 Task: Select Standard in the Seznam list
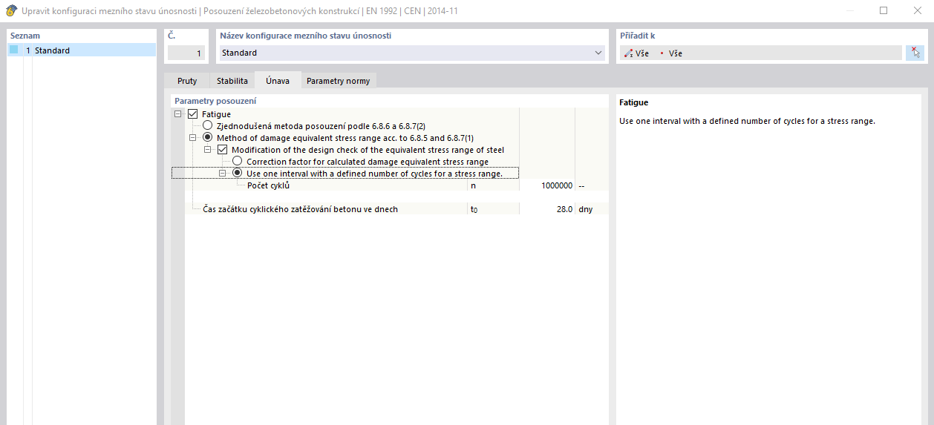click(x=52, y=50)
